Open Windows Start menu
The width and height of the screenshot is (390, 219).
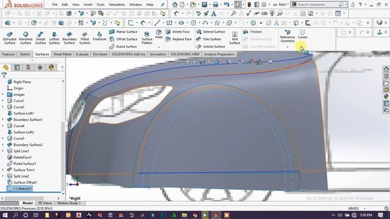click(5, 215)
